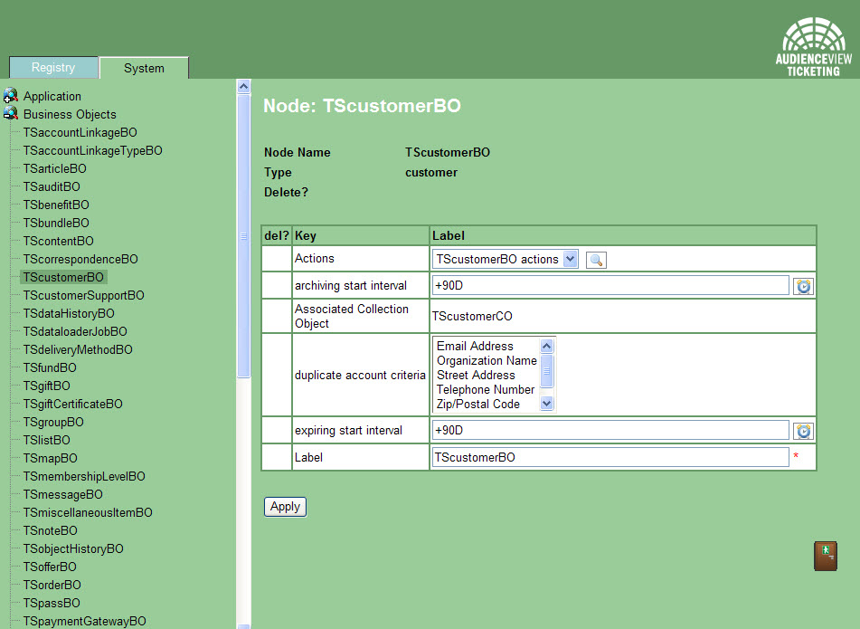Click the TScustomerCO collection object value
The height and width of the screenshot is (629, 860).
pos(472,316)
